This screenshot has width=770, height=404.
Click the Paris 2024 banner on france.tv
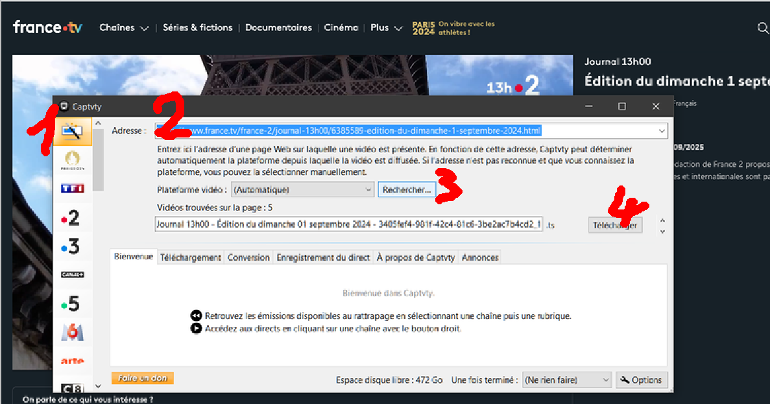tap(453, 28)
